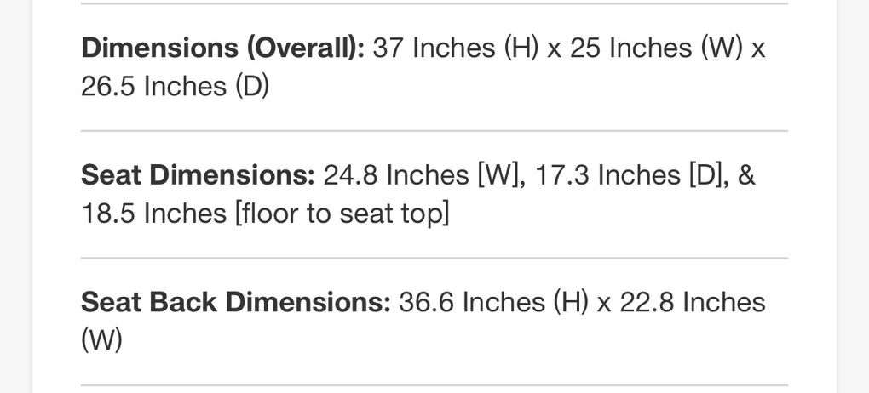Click the "[floor to seat top]" note

point(341,214)
